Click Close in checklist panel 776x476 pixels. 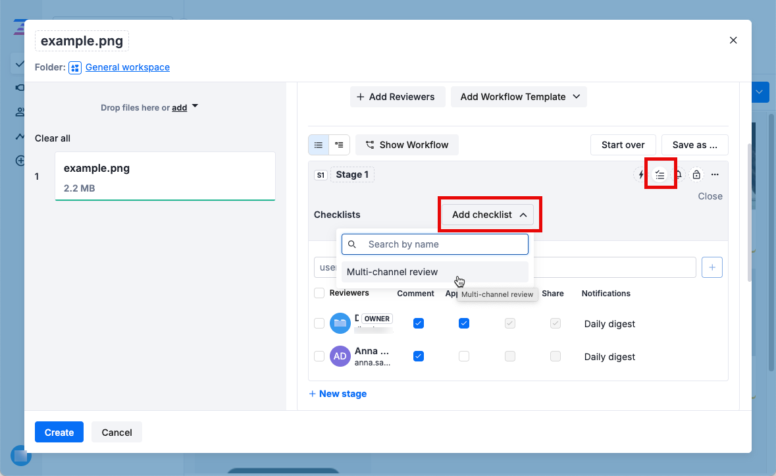(710, 196)
